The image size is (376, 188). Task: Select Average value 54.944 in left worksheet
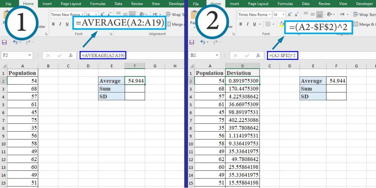point(135,81)
